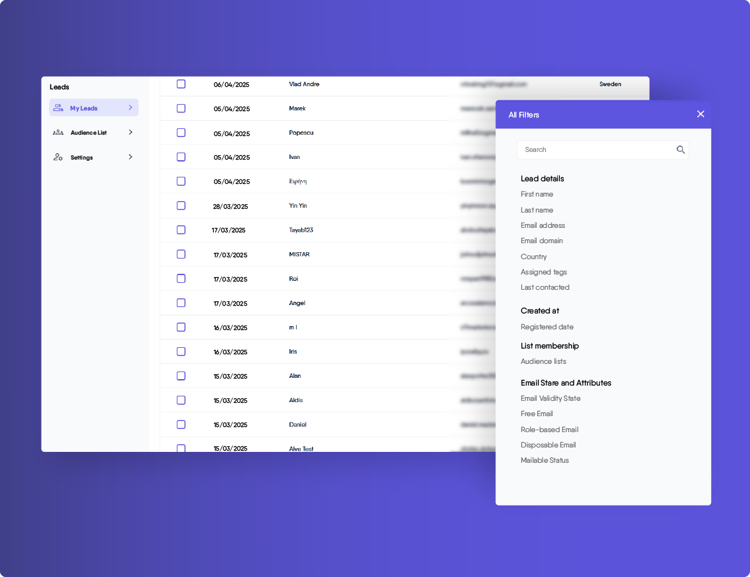
Task: Expand the Audience List chevron
Action: pos(130,132)
